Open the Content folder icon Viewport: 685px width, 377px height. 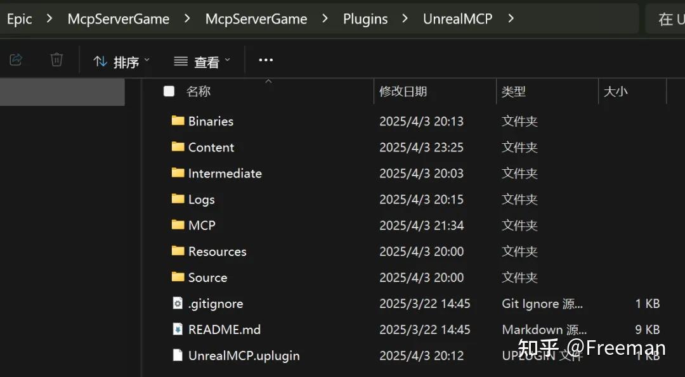tap(177, 147)
